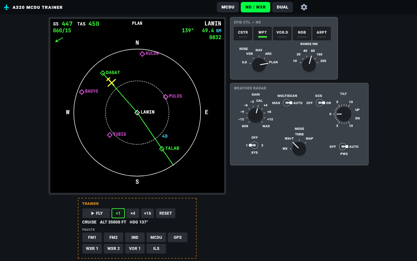This screenshot has width=417, height=261.
Task: Click the RESET trainer button
Action: (x=165, y=213)
